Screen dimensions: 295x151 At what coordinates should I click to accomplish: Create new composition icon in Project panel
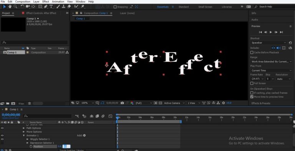13,103
